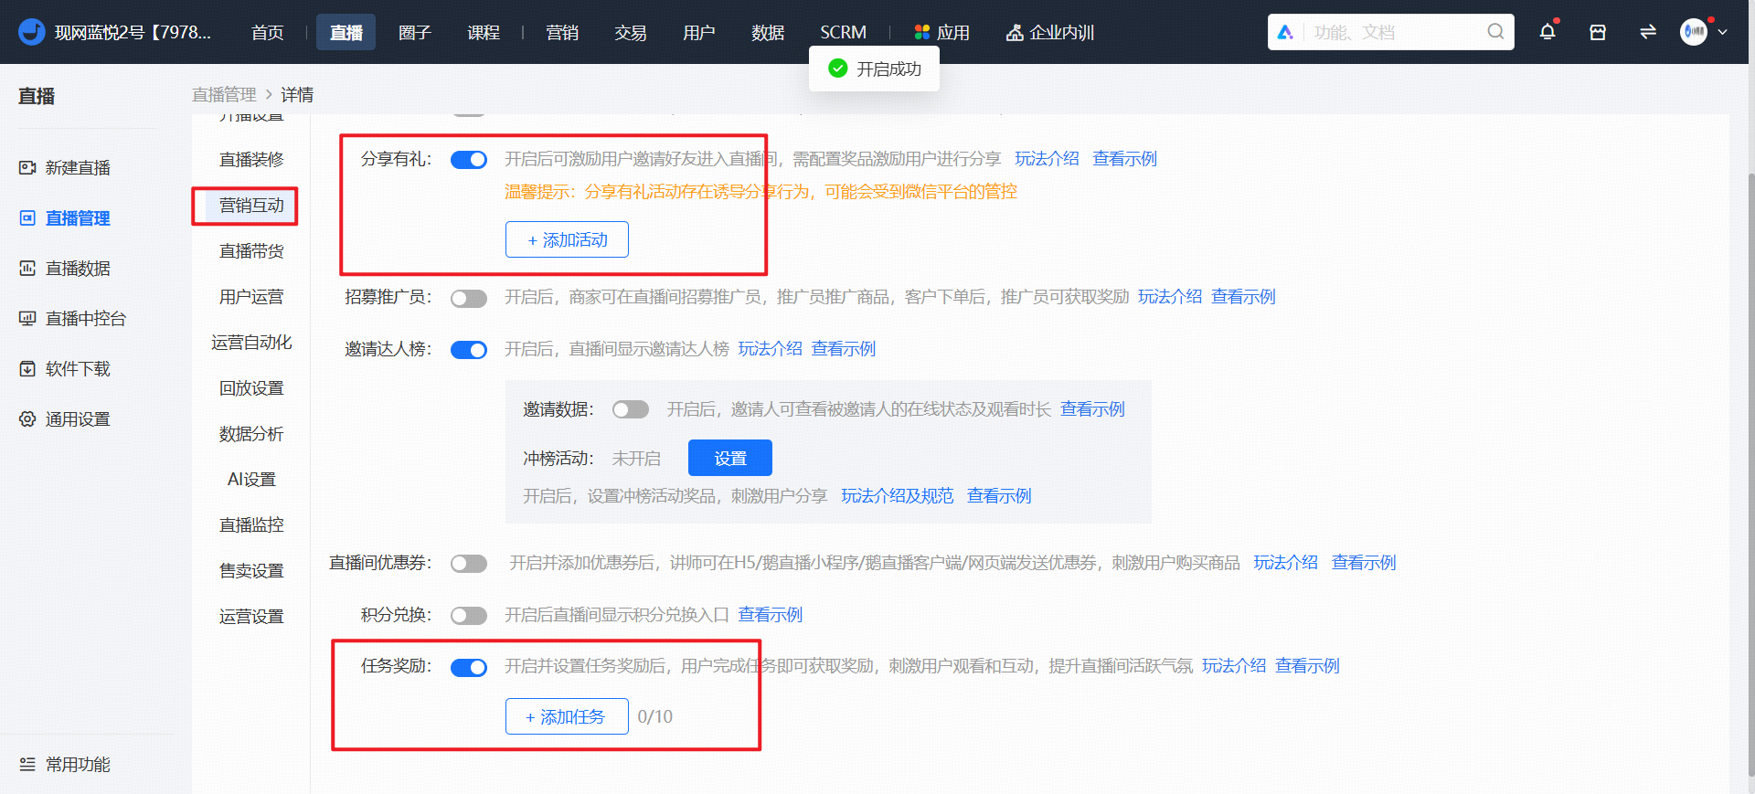
Task: Open the 营销 top menu
Action: tap(562, 32)
